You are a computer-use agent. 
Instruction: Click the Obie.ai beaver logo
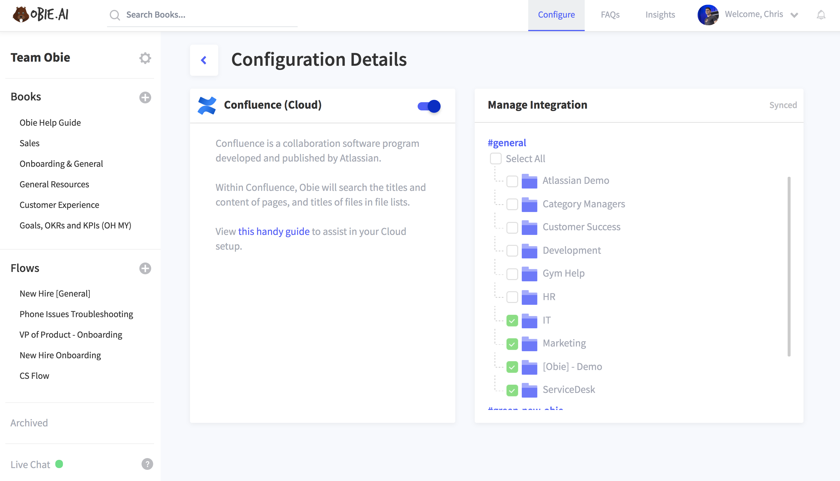(40, 14)
